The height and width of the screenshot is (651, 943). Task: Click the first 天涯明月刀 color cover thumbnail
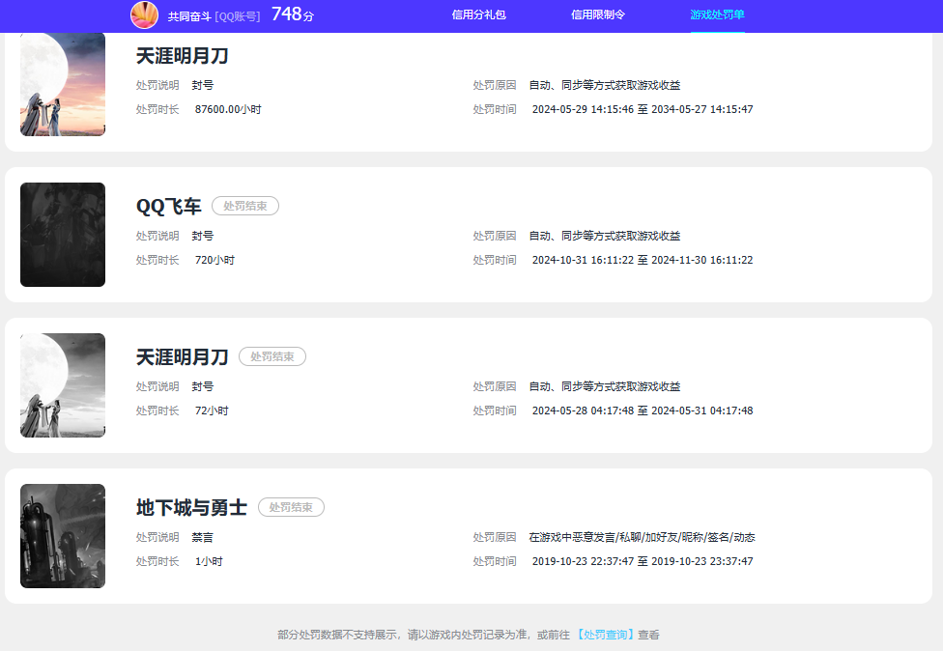(63, 84)
